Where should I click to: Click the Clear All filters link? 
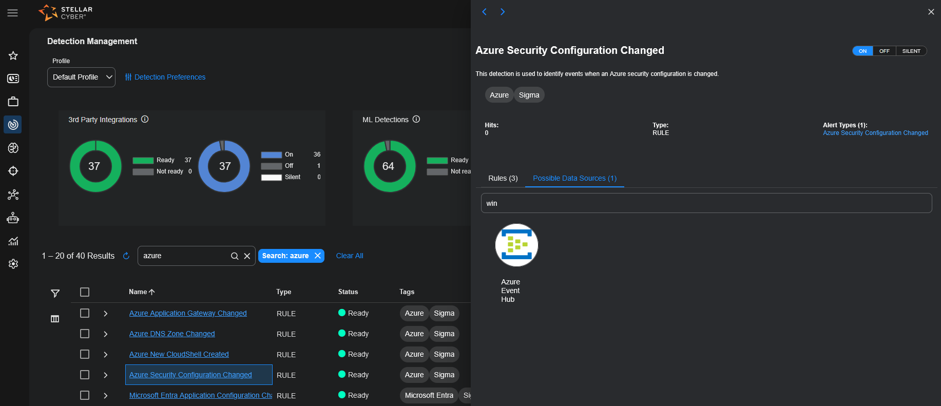(350, 256)
